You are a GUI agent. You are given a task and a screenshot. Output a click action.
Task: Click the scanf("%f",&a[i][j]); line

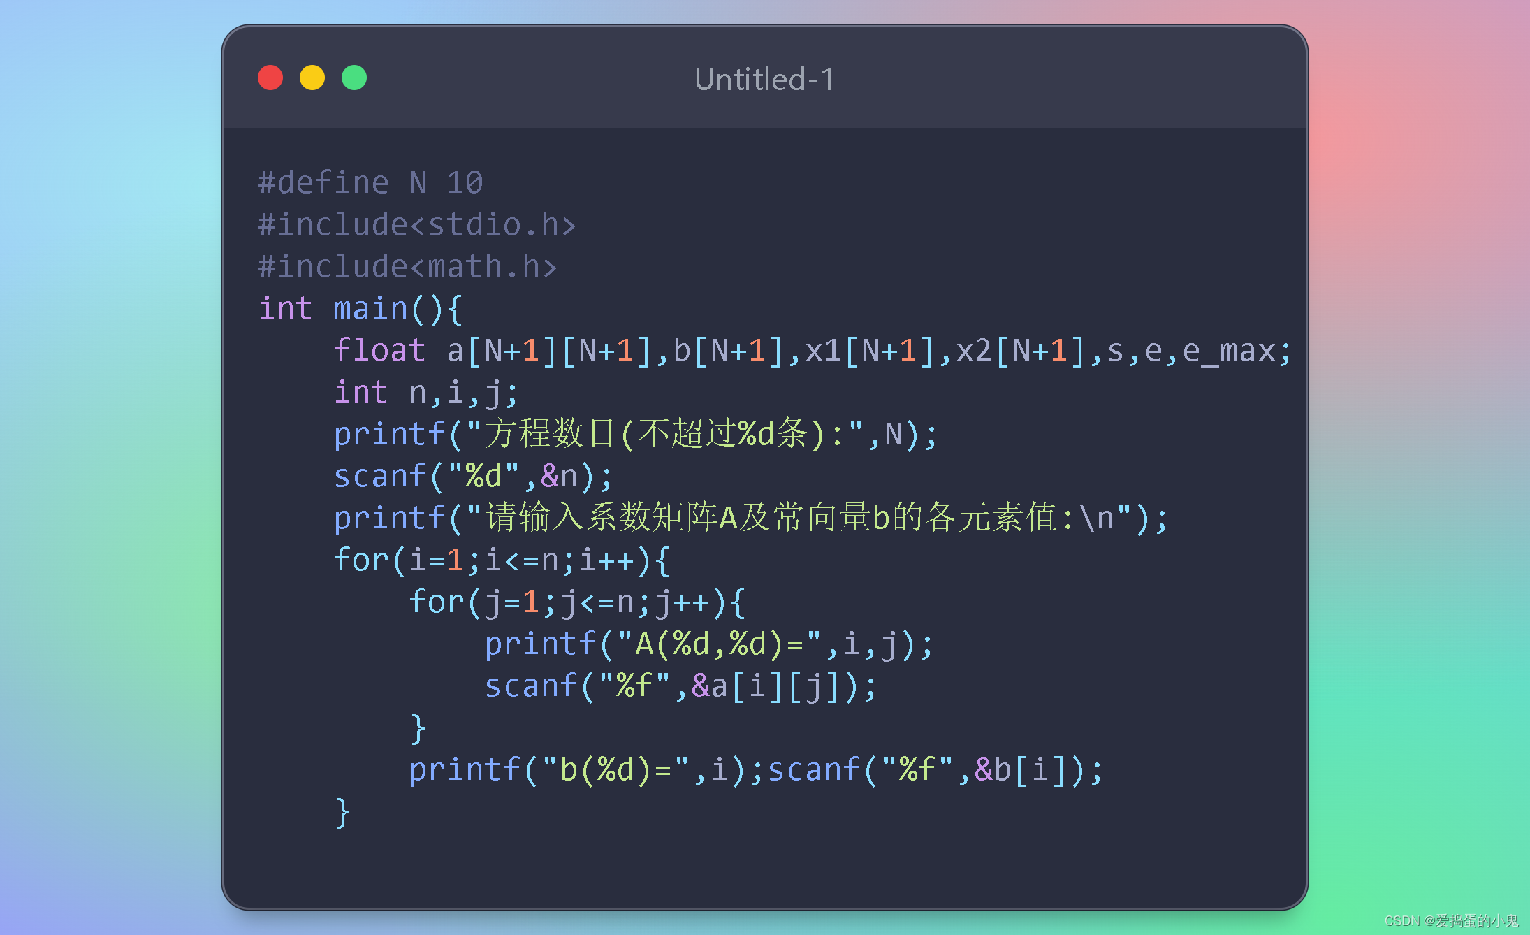pos(680,686)
